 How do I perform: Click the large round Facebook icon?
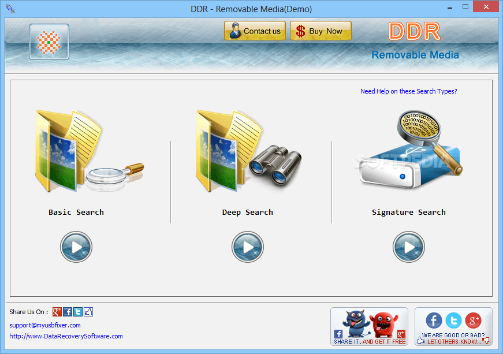pos(434,321)
